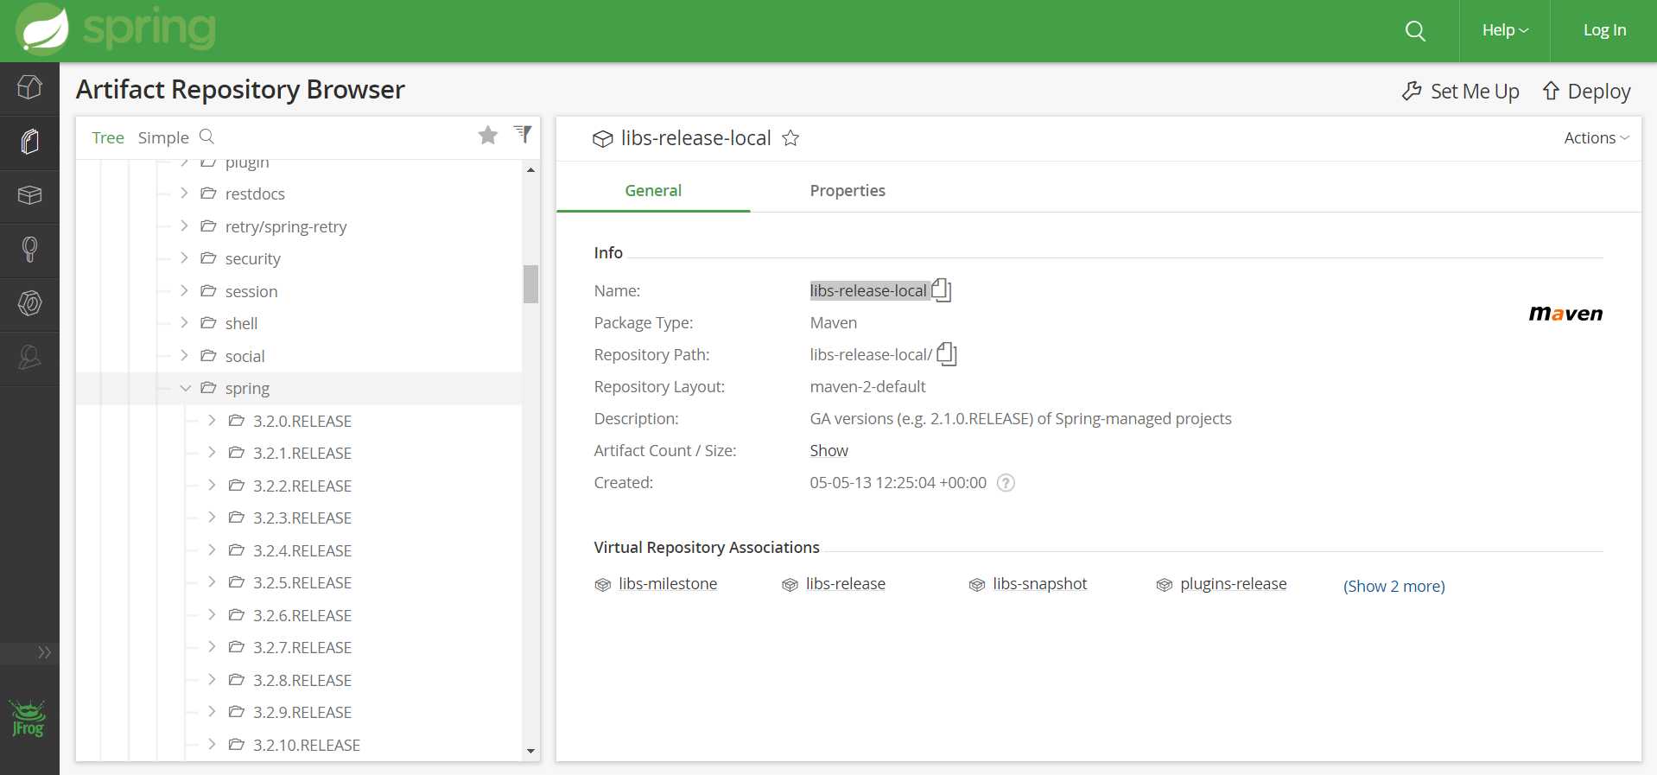Viewport: 1657px width, 775px height.
Task: Open the Builds icon in sidebar
Action: (x=29, y=250)
